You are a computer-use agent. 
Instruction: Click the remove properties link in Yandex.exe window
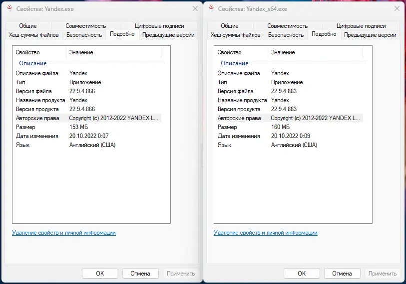[63, 233]
